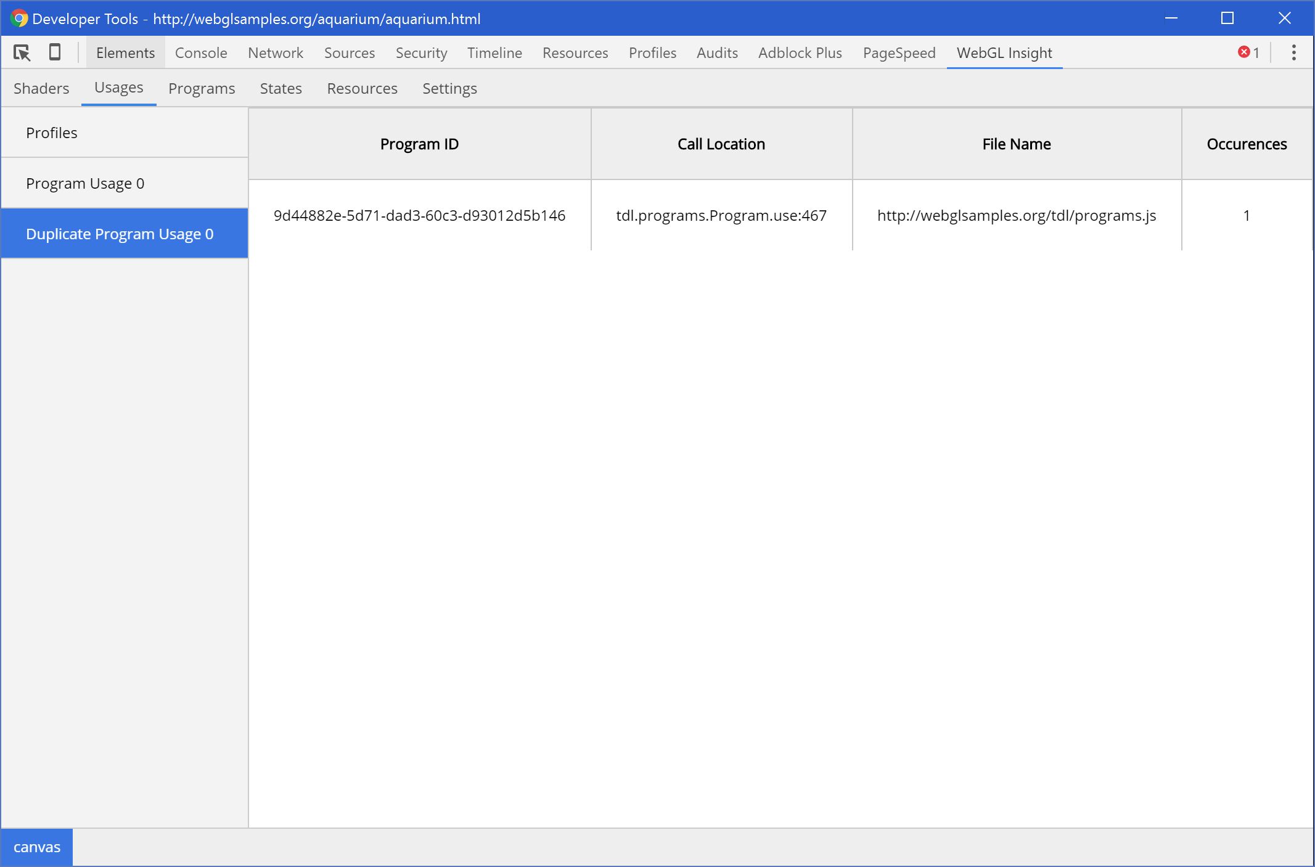Select Program Usage 0 profile
The image size is (1315, 867).
pos(85,183)
